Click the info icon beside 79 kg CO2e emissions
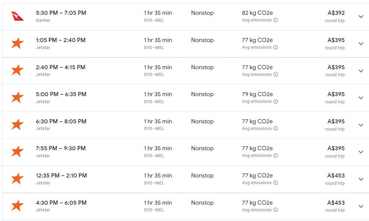 [x=275, y=102]
